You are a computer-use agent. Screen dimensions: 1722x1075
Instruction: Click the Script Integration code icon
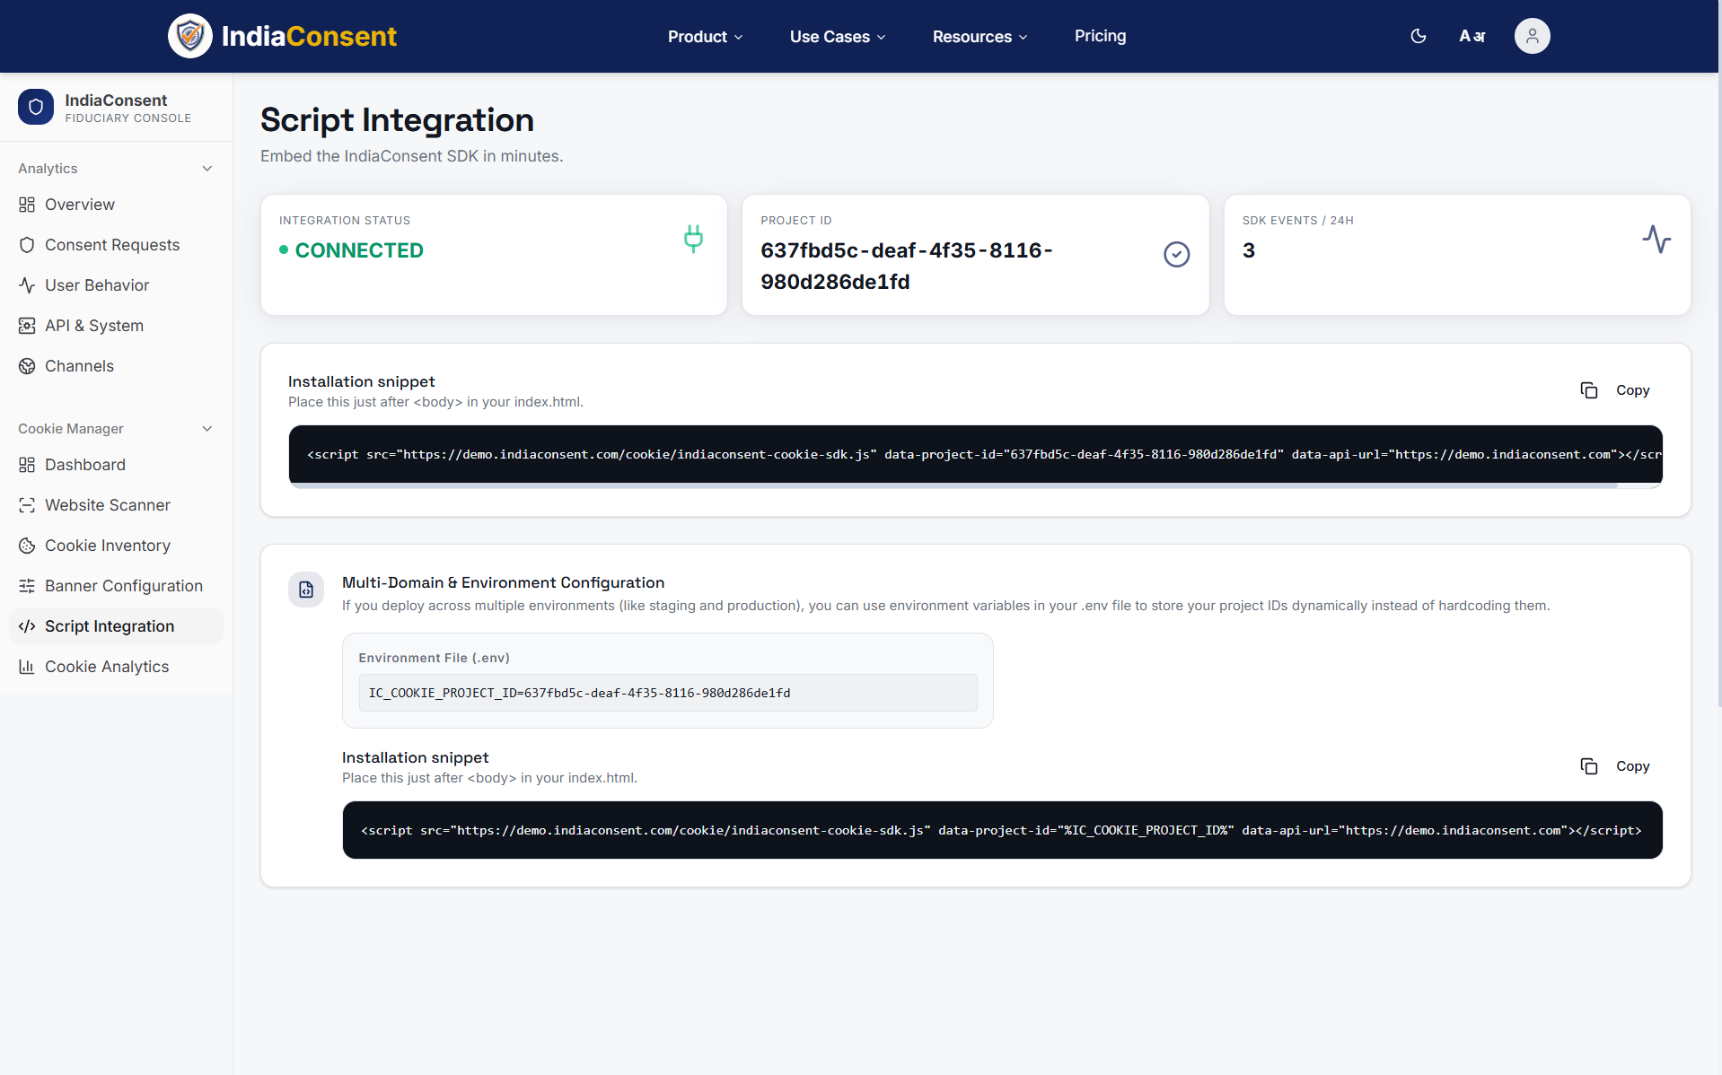[27, 626]
